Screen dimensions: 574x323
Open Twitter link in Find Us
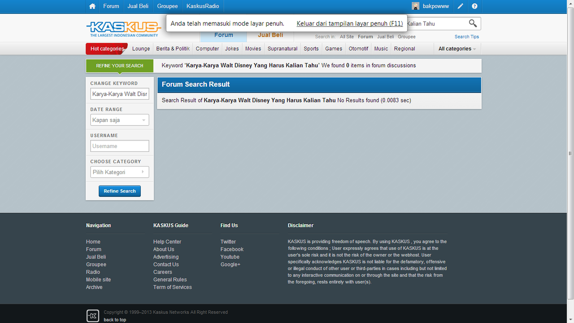[x=228, y=242]
